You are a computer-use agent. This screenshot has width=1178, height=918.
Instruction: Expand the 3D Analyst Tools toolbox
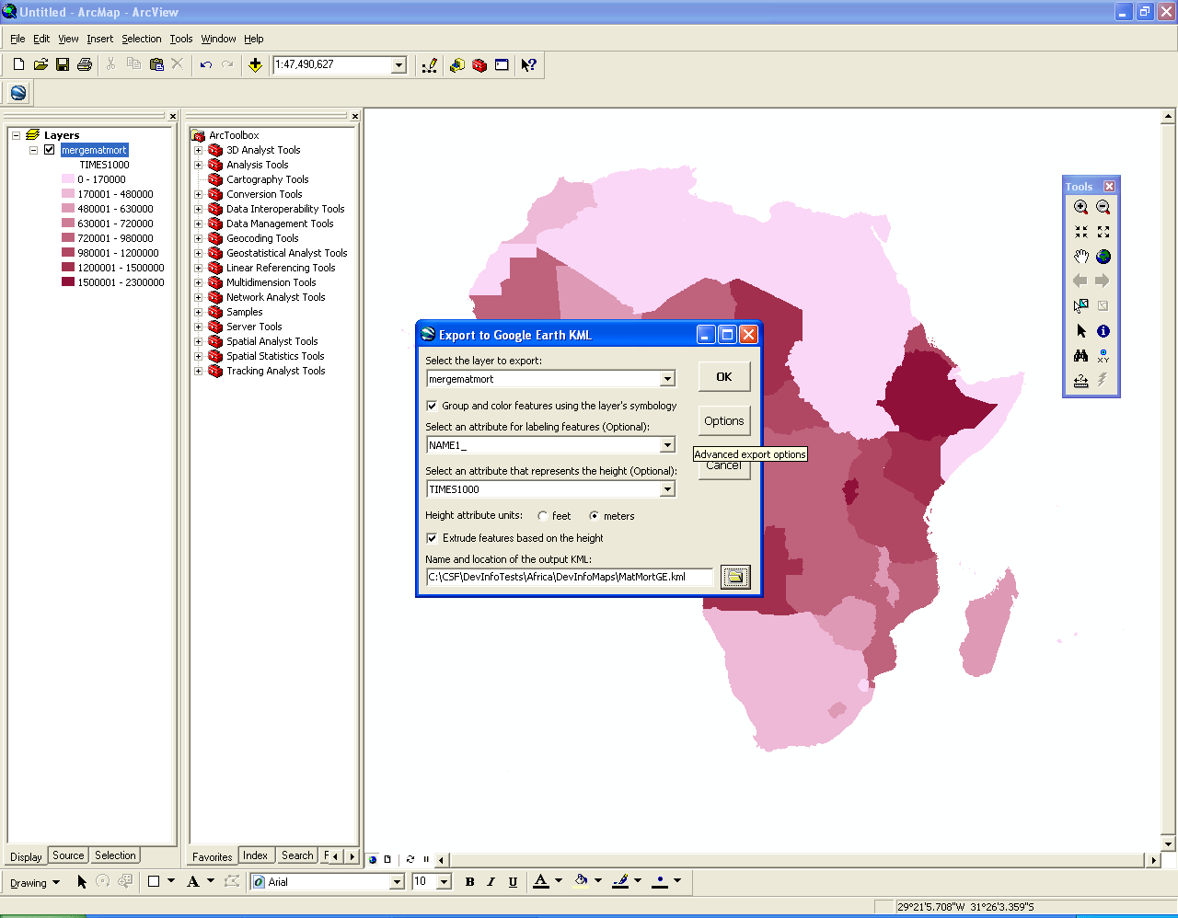pyautogui.click(x=198, y=150)
